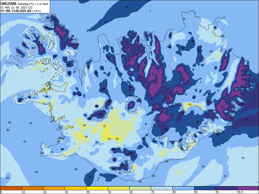Click the legend tick label "10"
Image resolution: width=259 pixels, height=194 pixels.
tap(23, 192)
